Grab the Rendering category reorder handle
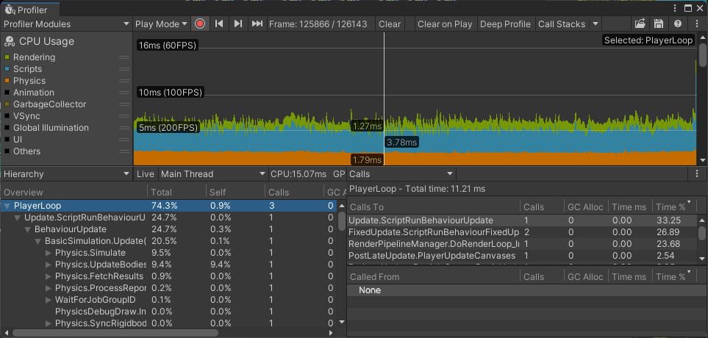708x338 pixels. [x=124, y=57]
